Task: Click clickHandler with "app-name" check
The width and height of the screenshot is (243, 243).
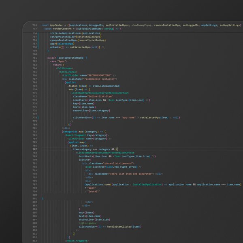Action: point(126,117)
